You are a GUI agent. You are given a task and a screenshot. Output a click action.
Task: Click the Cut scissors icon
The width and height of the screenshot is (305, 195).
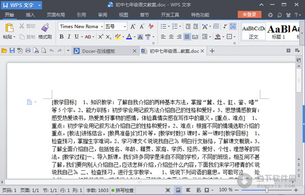point(22,26)
